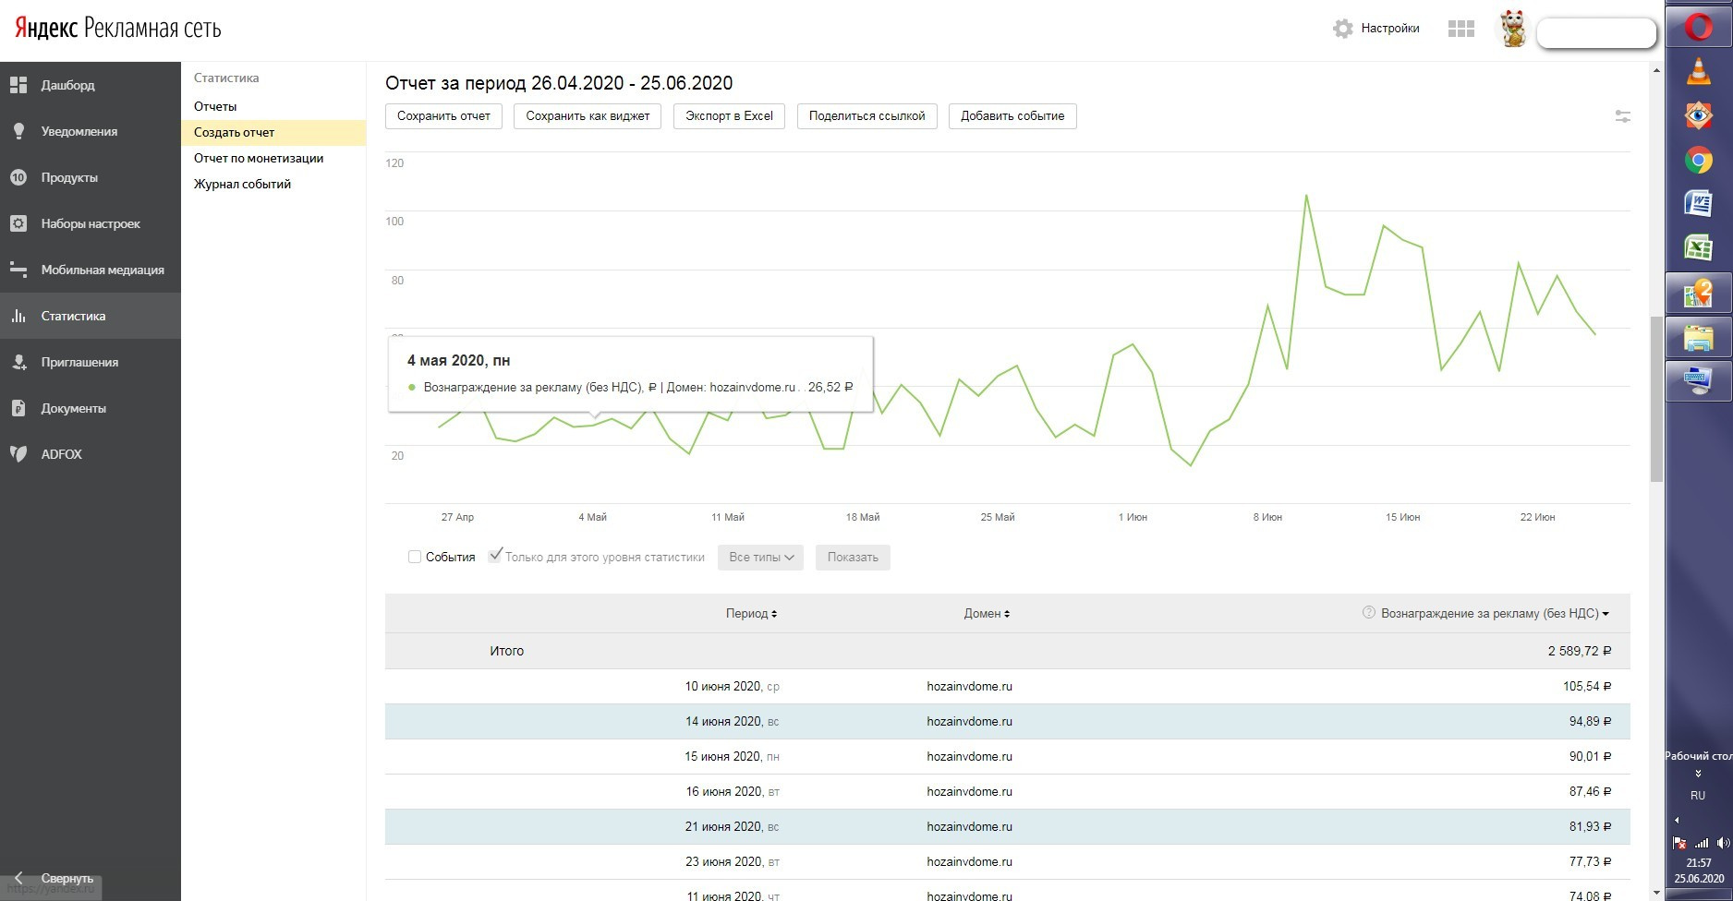1733x901 pixels.
Task: Open Microsoft Excel from the taskbar
Action: (1698, 247)
